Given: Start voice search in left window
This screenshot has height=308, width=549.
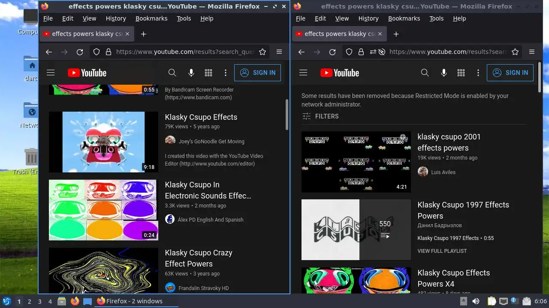Looking at the screenshot, I should tap(191, 73).
